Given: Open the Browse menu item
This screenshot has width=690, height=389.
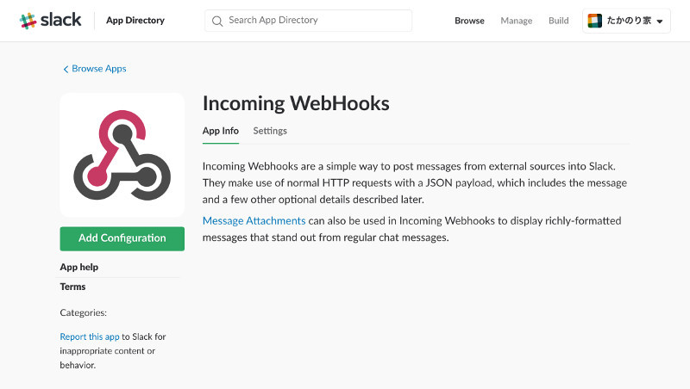Looking at the screenshot, I should [469, 21].
